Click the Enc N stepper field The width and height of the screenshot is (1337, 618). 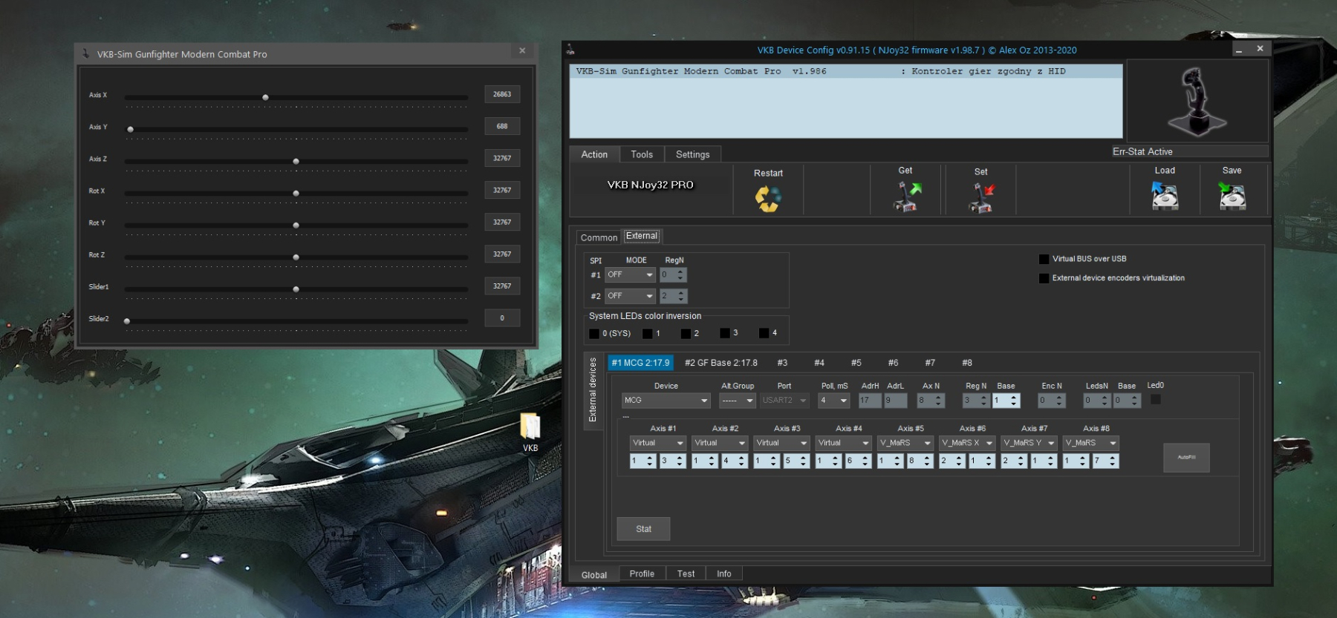(1052, 401)
